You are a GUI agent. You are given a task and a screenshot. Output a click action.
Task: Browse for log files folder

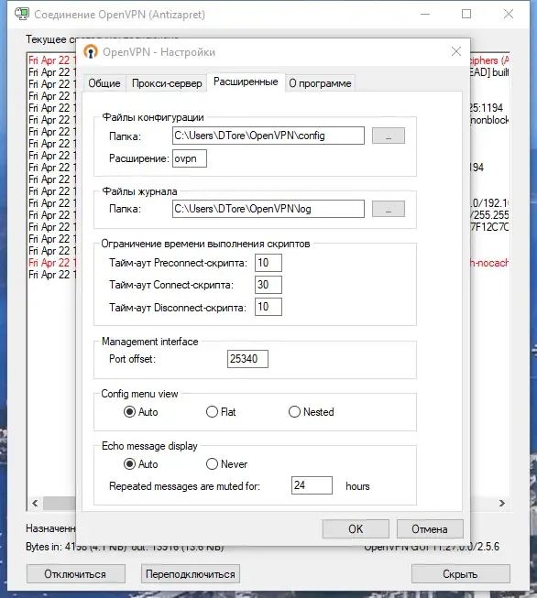point(389,209)
